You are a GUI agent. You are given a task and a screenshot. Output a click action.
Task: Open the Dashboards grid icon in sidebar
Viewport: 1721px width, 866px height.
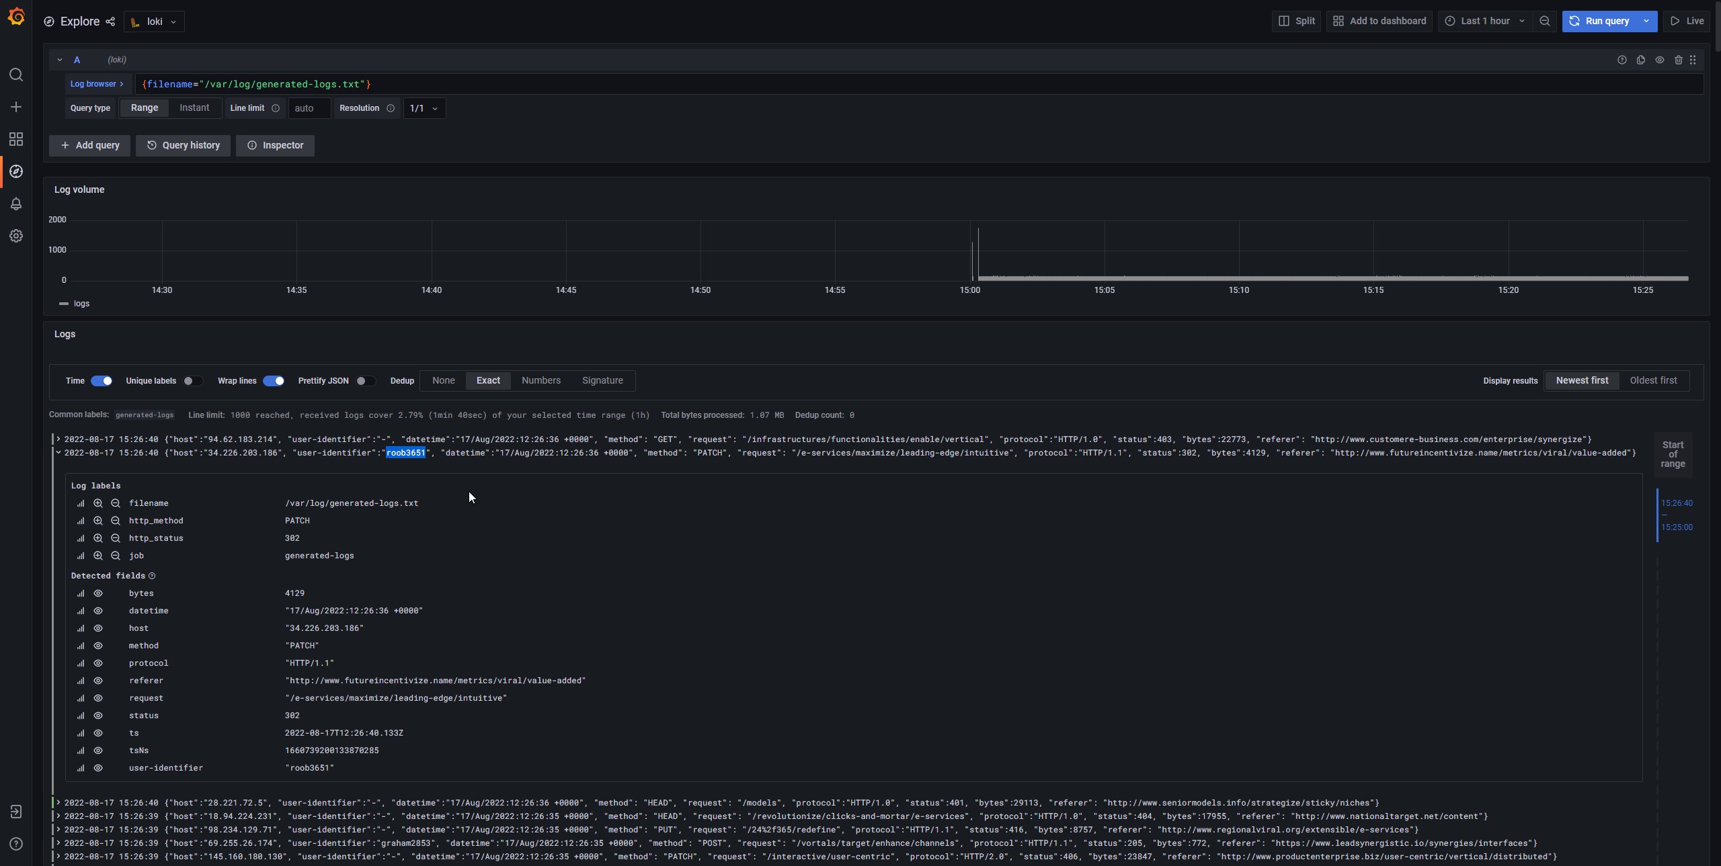click(x=16, y=139)
